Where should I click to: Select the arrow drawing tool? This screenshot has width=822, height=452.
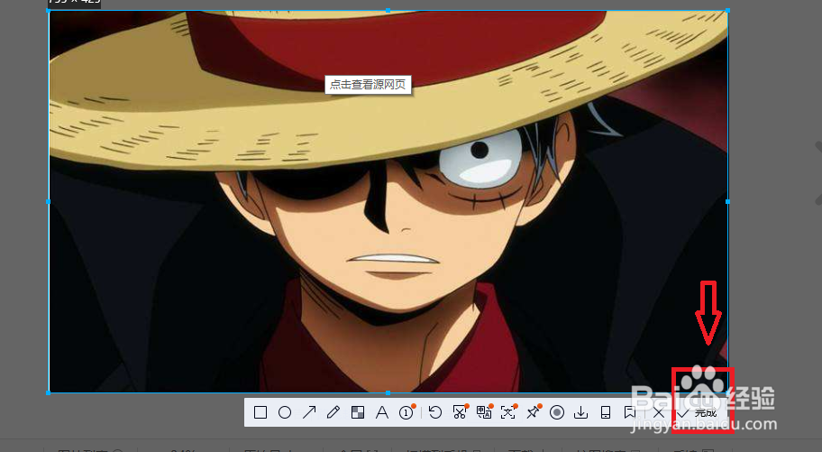pos(309,412)
